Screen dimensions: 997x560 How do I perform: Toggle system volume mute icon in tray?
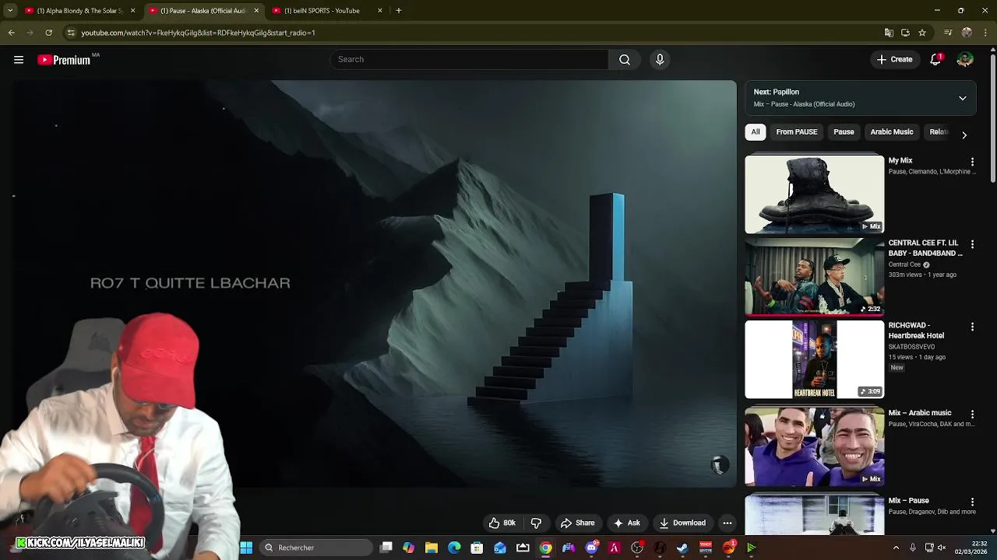point(942,548)
